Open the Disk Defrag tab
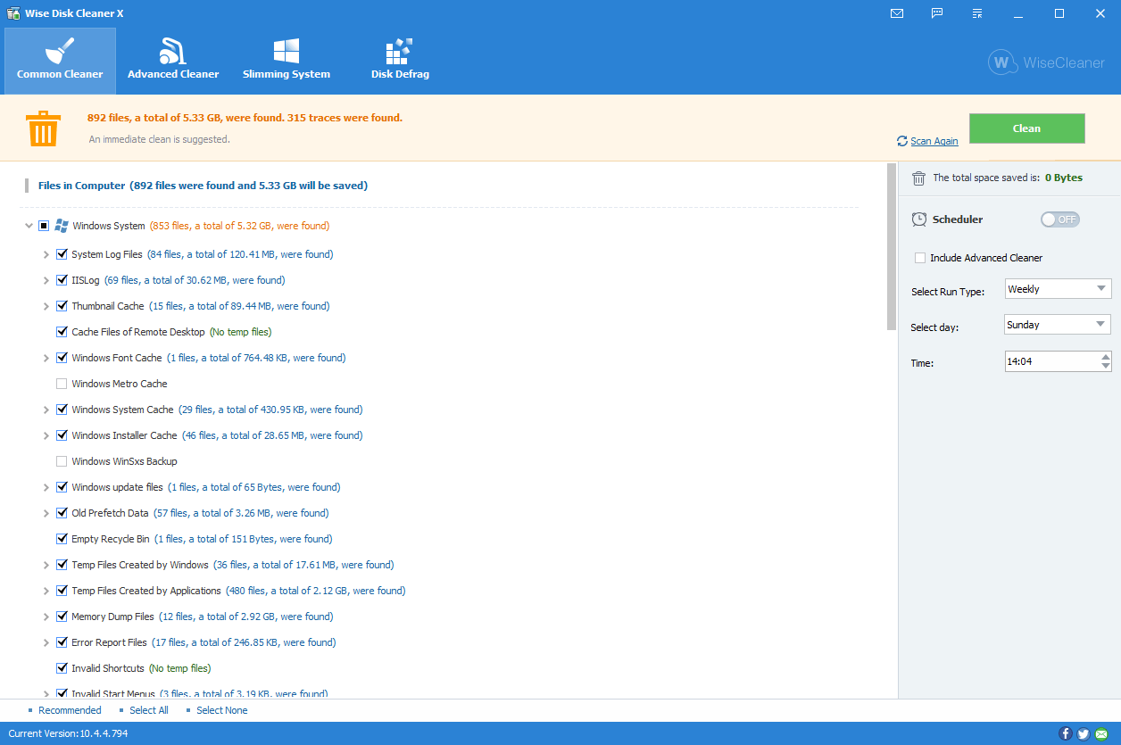 (x=400, y=61)
